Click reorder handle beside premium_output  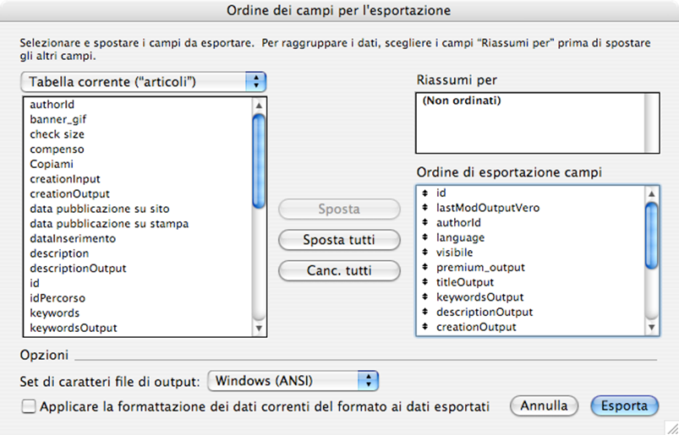(x=424, y=267)
